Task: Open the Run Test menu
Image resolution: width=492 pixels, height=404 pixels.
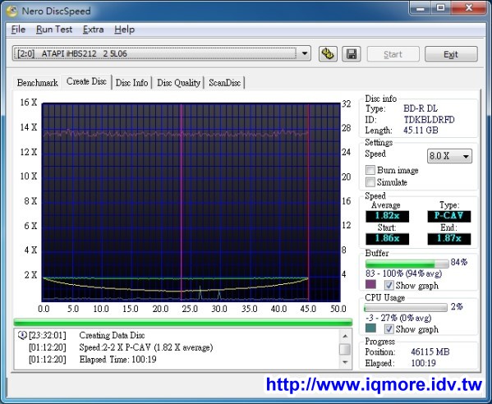Action: point(54,30)
